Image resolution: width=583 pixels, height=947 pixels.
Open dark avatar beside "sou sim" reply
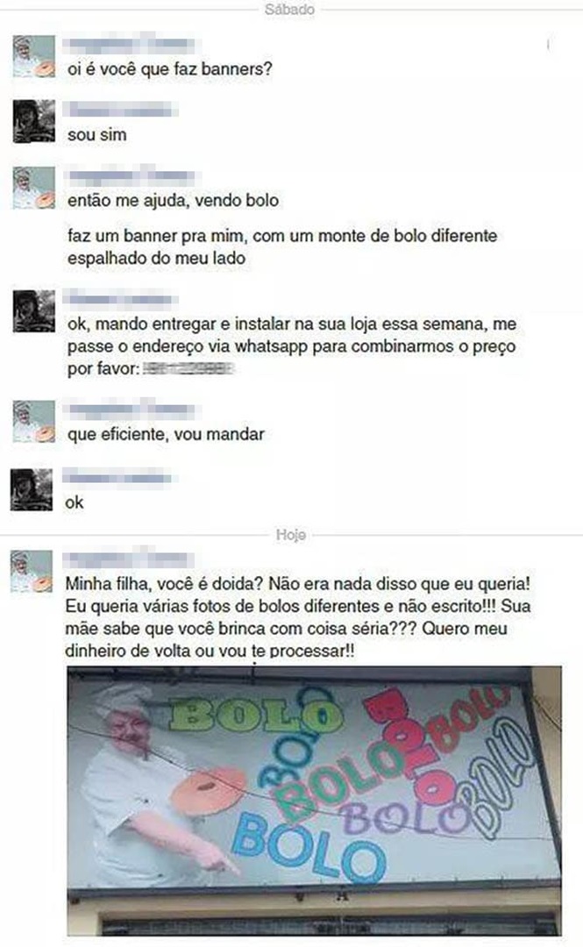tap(34, 121)
